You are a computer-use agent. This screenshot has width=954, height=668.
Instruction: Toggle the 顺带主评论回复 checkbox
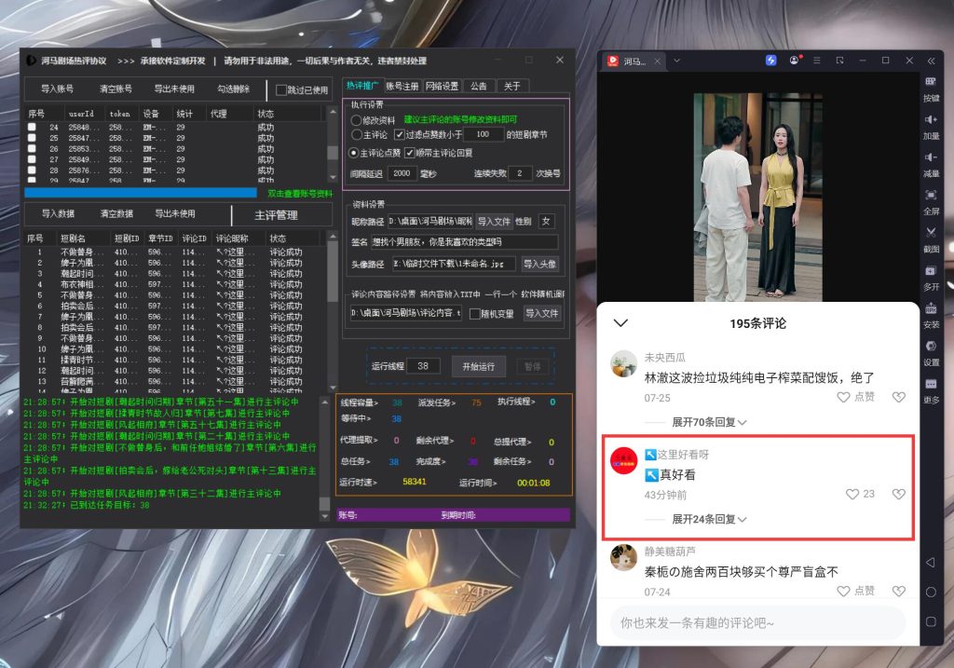coord(409,153)
